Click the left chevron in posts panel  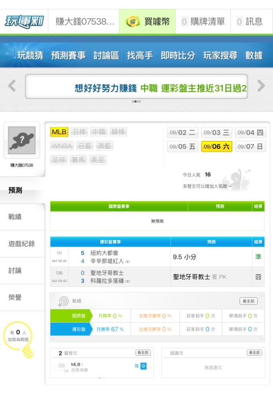pos(54,367)
